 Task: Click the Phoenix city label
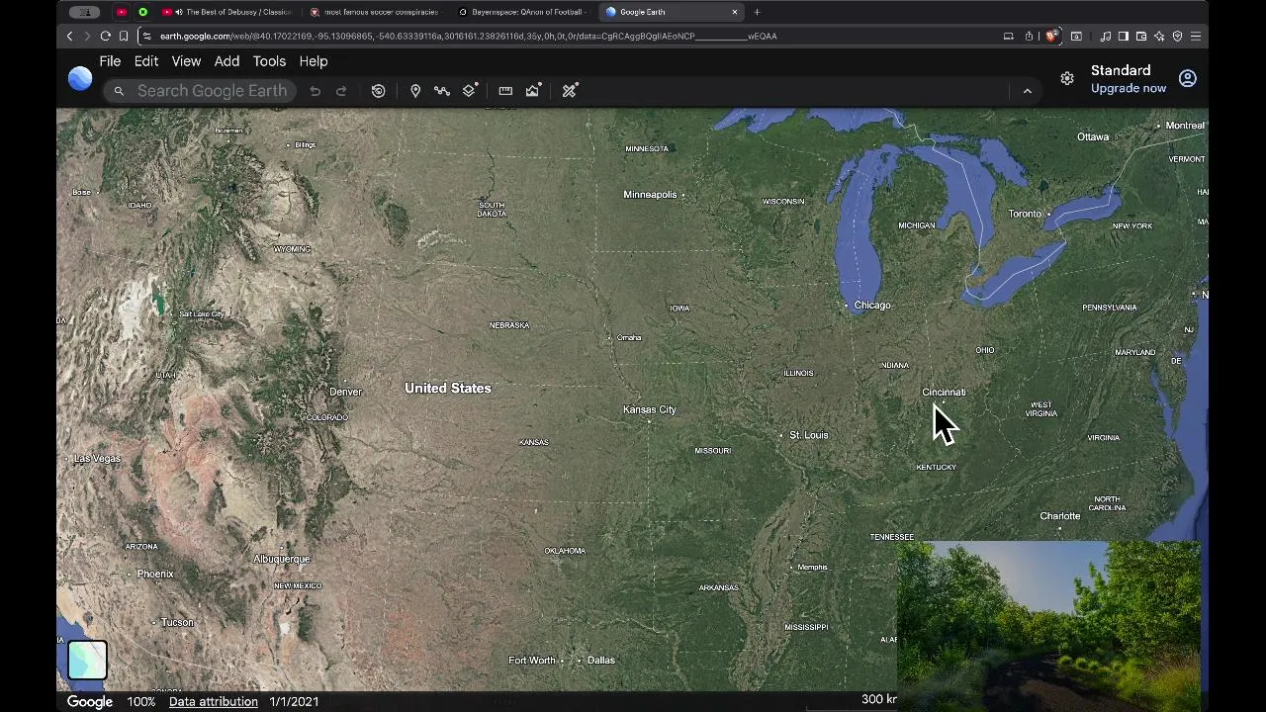[155, 574]
